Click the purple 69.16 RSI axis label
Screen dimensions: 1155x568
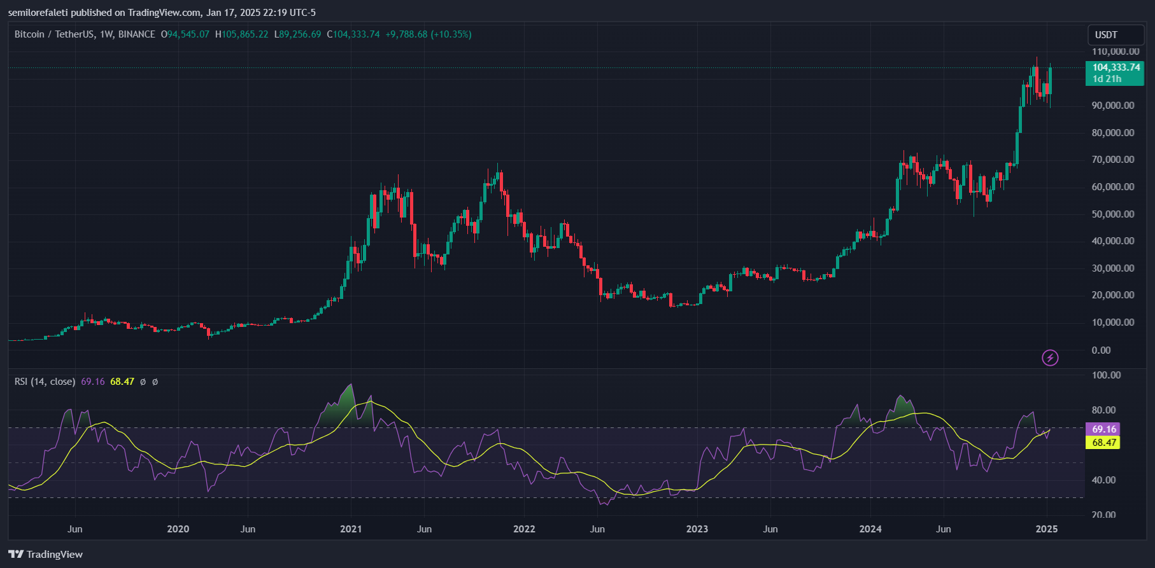coord(1104,429)
